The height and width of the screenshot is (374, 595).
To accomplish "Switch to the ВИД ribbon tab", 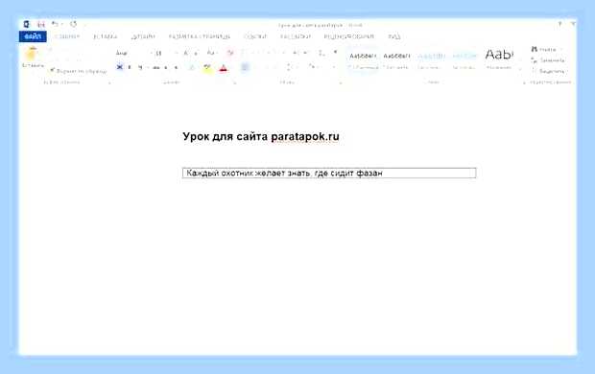I will pyautogui.click(x=394, y=36).
